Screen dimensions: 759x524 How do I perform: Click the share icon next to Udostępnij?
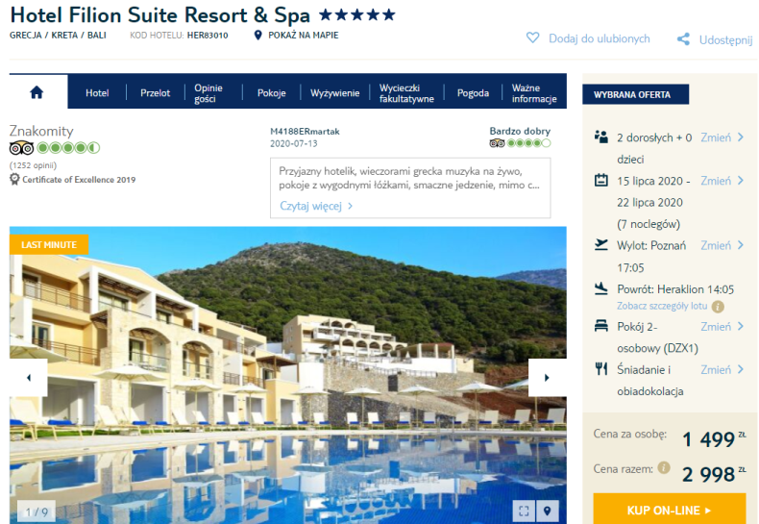tap(683, 39)
